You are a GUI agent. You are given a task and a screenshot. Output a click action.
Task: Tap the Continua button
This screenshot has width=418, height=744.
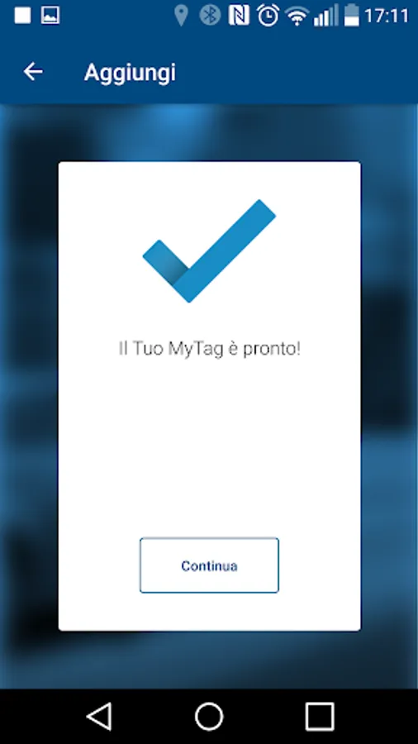tap(209, 565)
